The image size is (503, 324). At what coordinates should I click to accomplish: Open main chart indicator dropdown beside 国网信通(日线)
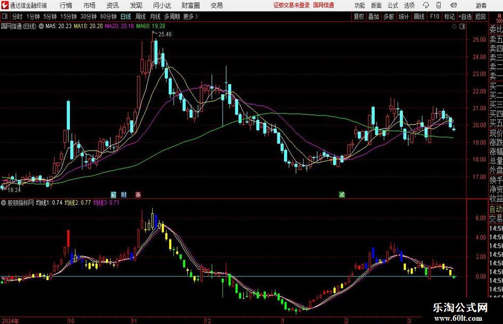(x=41, y=26)
